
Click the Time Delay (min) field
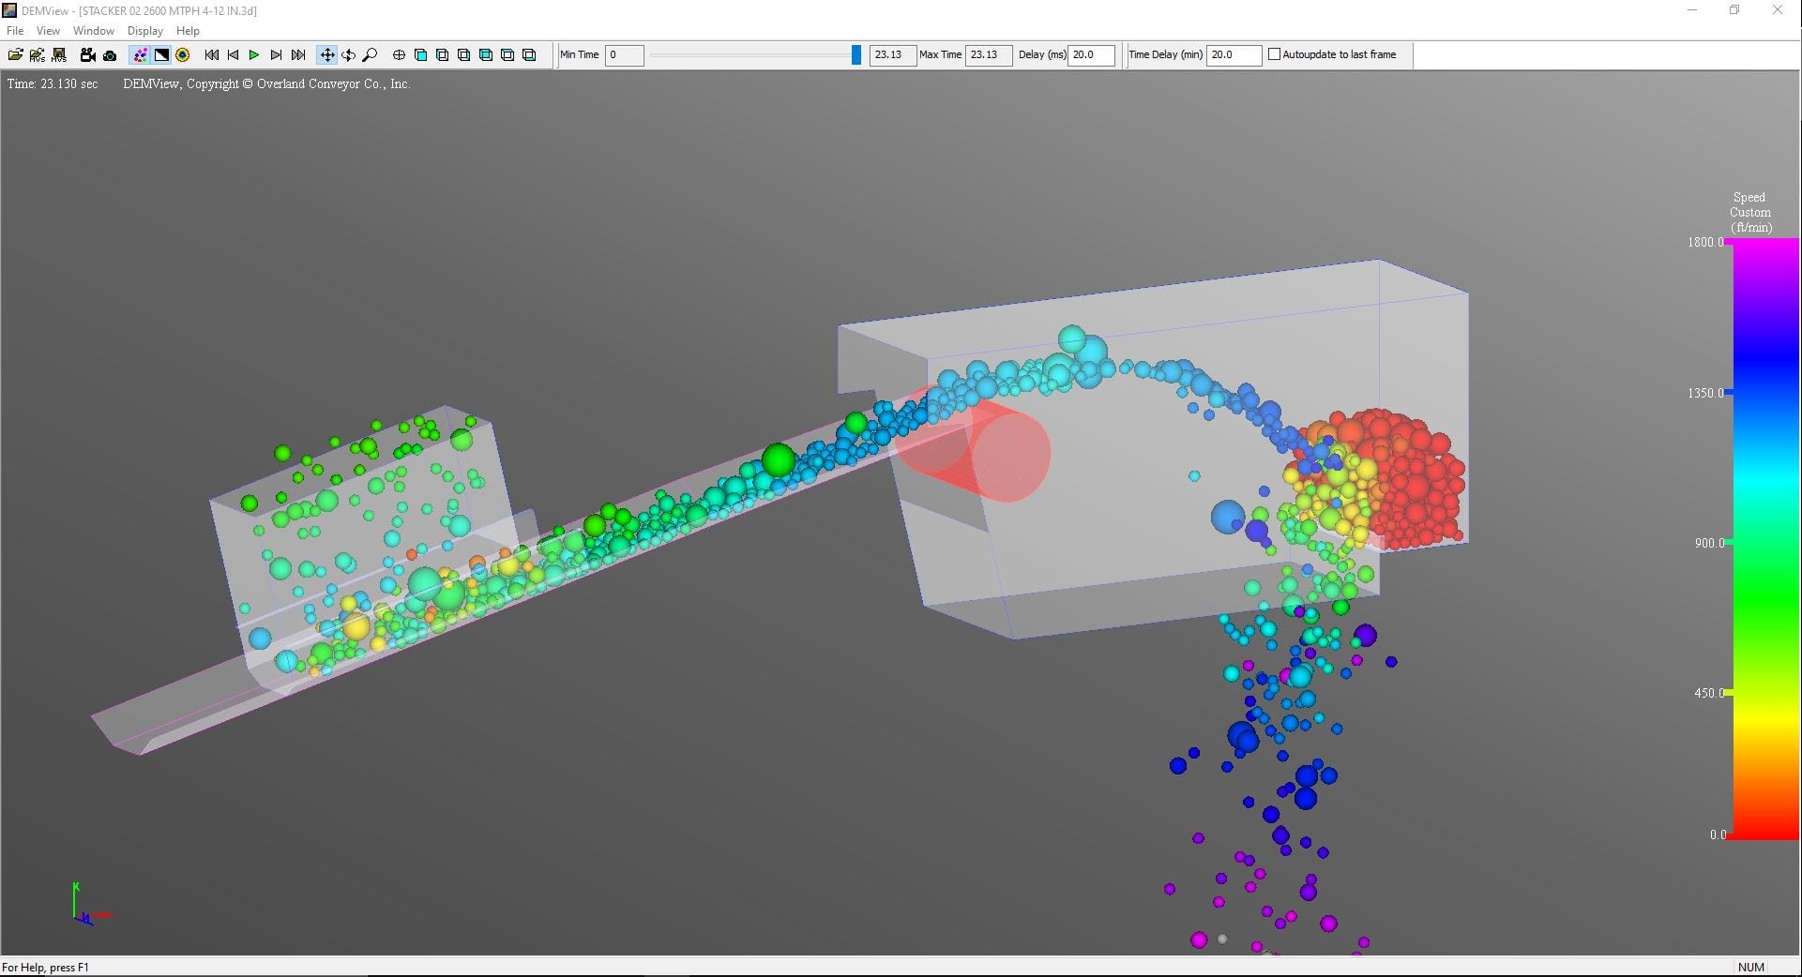1233,55
